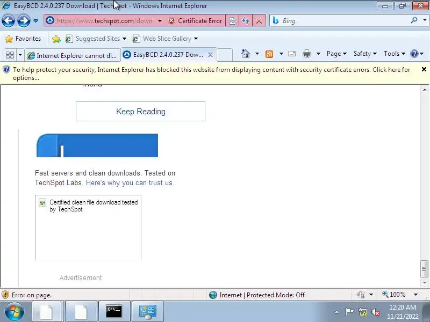Screen dimensions: 430x322
Task: Click the Certified clean file broken image
Action: (88, 228)
